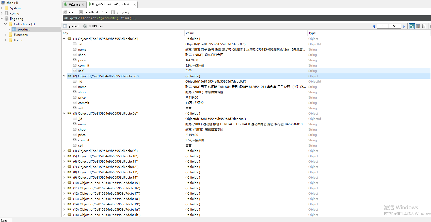Screen dimensions: 431x222
Task: Select the commit value 14万+条评价
Action: pos(194,103)
